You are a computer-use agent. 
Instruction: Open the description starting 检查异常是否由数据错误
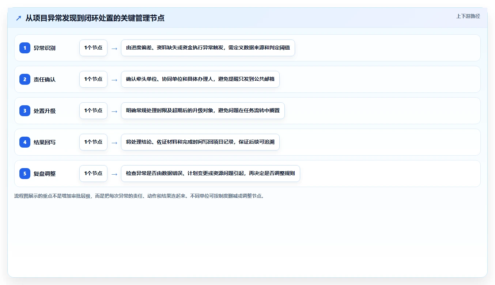click(x=211, y=174)
